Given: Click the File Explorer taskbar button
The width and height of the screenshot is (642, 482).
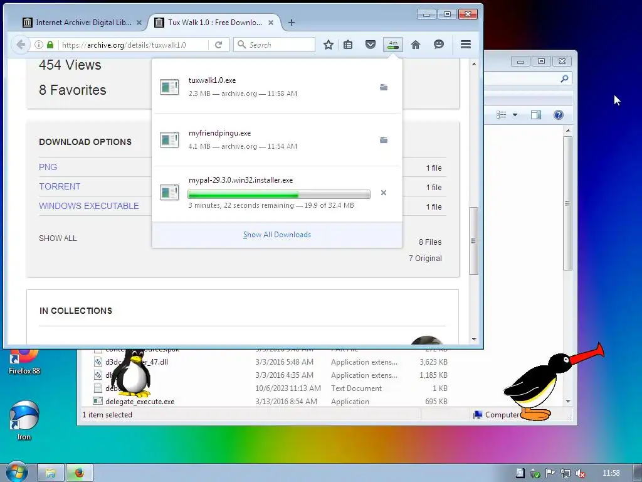Looking at the screenshot, I should 51,473.
